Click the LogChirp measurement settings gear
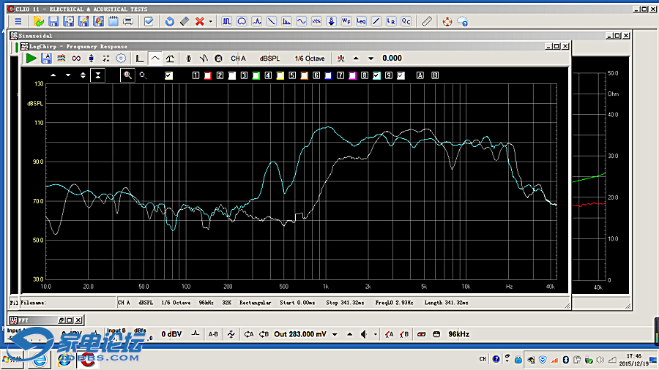The image size is (659, 370). (x=121, y=58)
